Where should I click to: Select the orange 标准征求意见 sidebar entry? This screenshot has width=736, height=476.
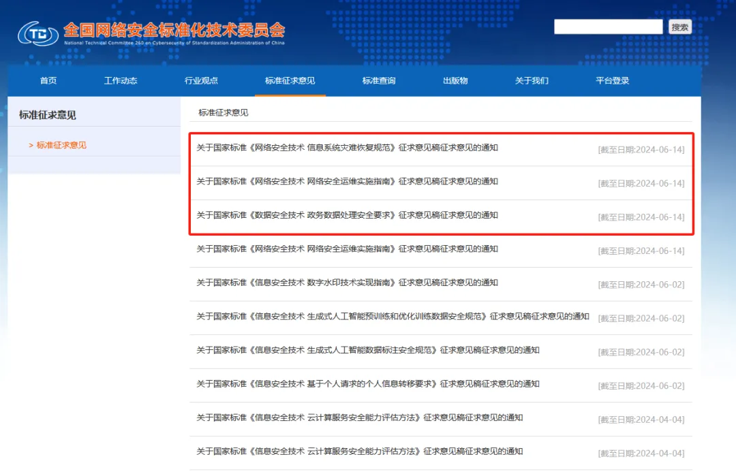(61, 145)
